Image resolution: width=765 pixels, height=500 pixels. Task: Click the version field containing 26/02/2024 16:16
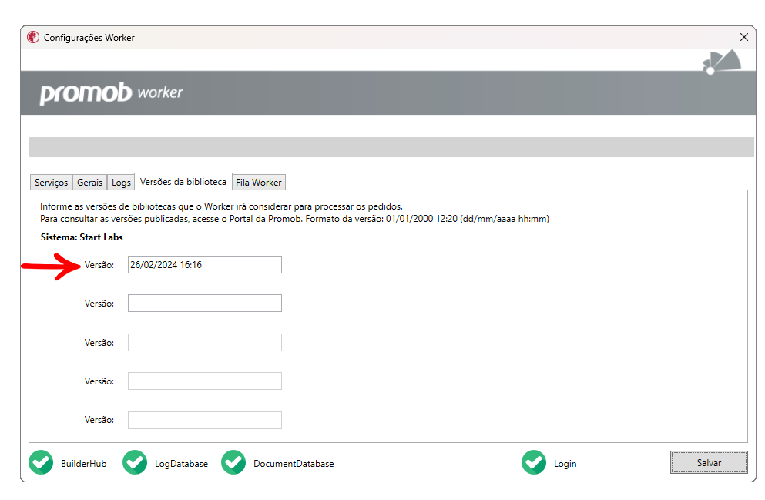(x=204, y=265)
